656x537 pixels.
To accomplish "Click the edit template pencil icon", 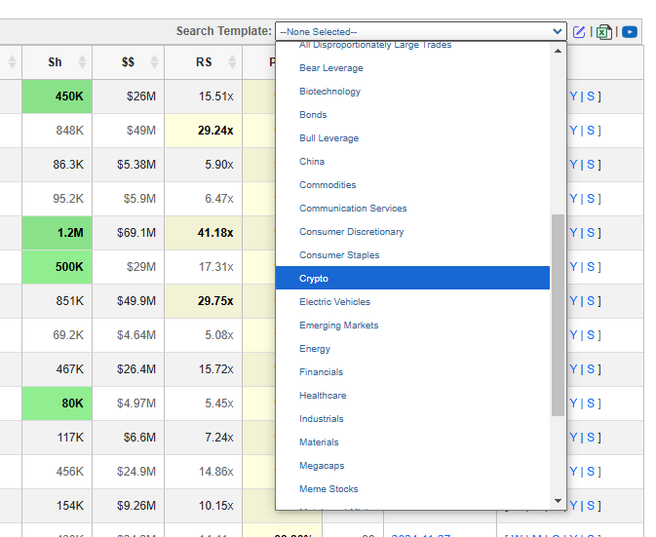I will point(579,32).
